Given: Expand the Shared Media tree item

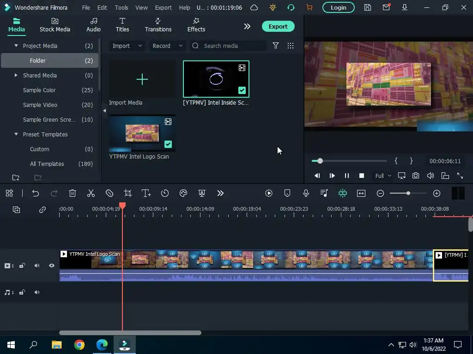Looking at the screenshot, I should point(16,75).
